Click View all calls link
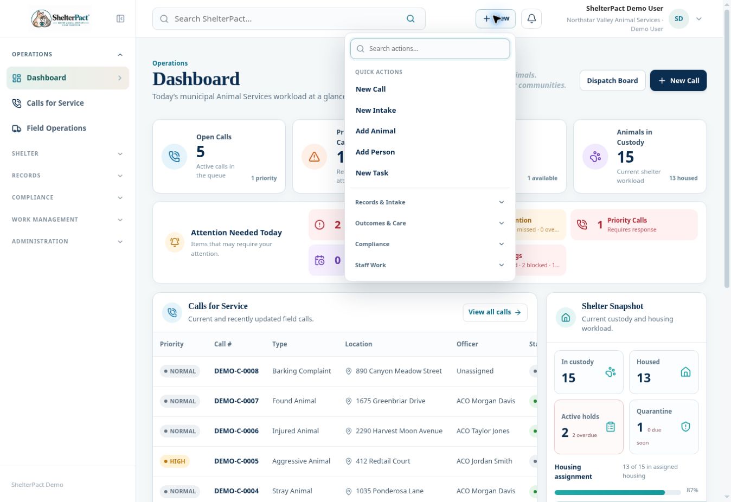This screenshot has width=731, height=502. pyautogui.click(x=495, y=312)
